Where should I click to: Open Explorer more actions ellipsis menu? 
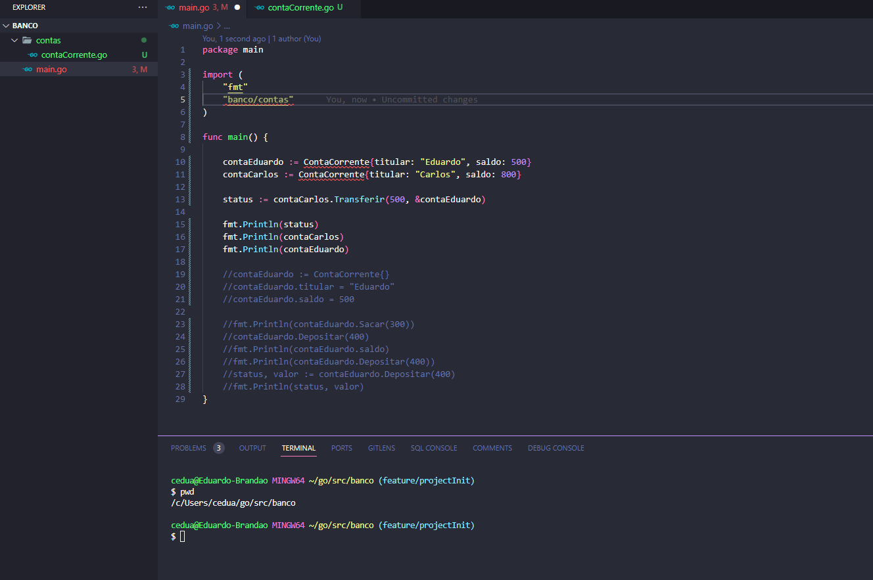[x=143, y=7]
